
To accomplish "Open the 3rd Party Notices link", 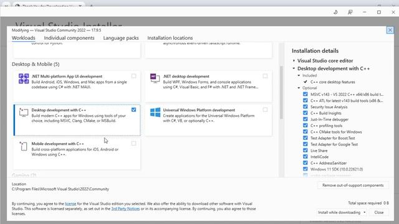I will click(125, 209).
